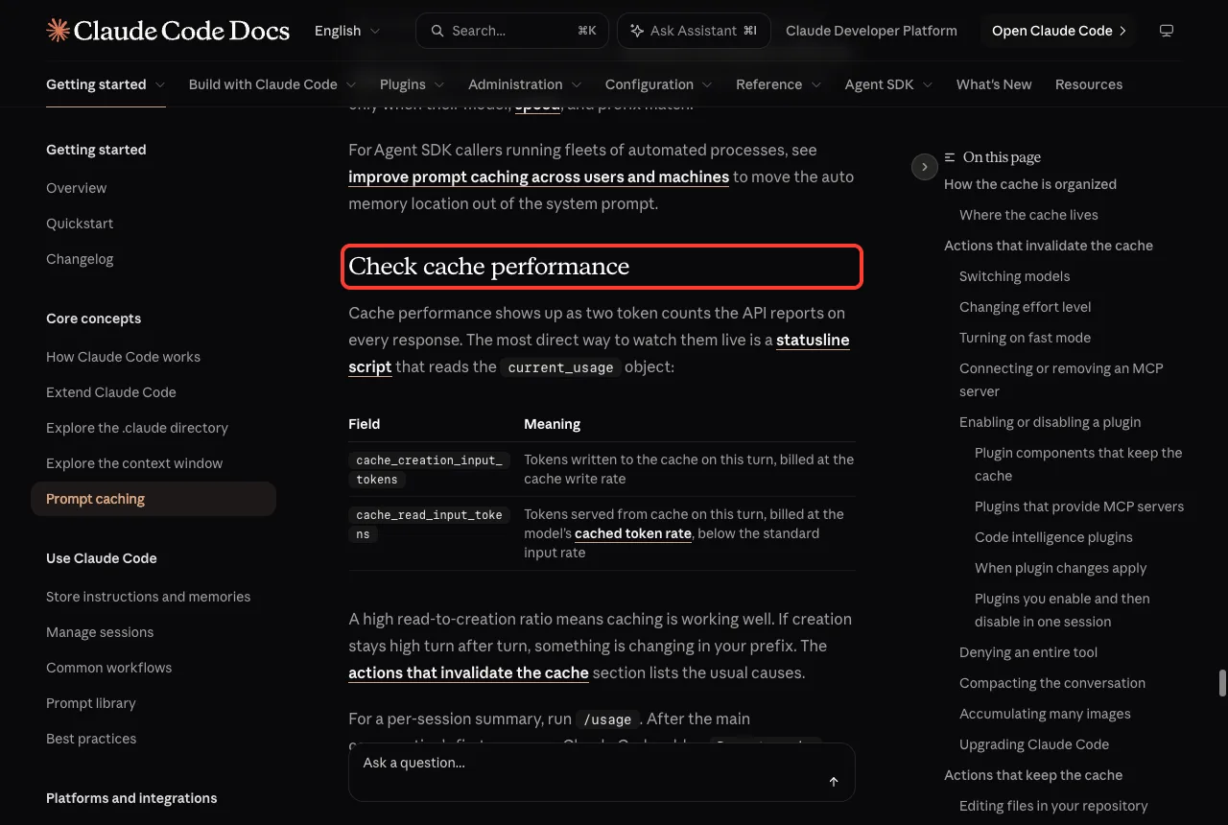Open the Changelog sidebar page

pyautogui.click(x=80, y=259)
